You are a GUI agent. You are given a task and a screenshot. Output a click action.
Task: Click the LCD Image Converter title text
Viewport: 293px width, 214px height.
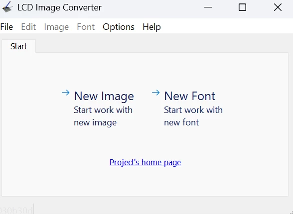click(60, 7)
